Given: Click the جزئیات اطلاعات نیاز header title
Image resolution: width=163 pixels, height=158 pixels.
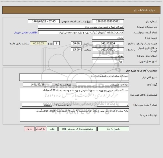Looking at the screenshot, I should point(144,10).
